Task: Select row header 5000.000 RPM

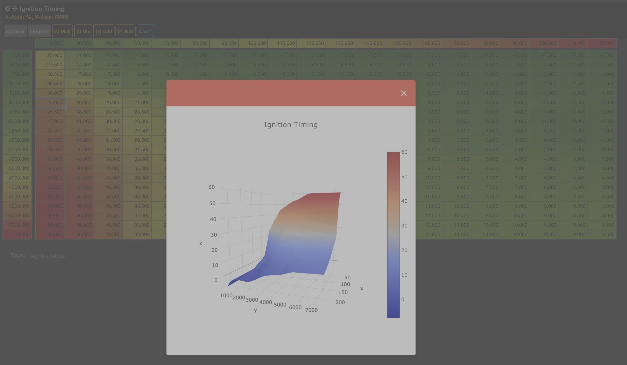Action: 17,197
